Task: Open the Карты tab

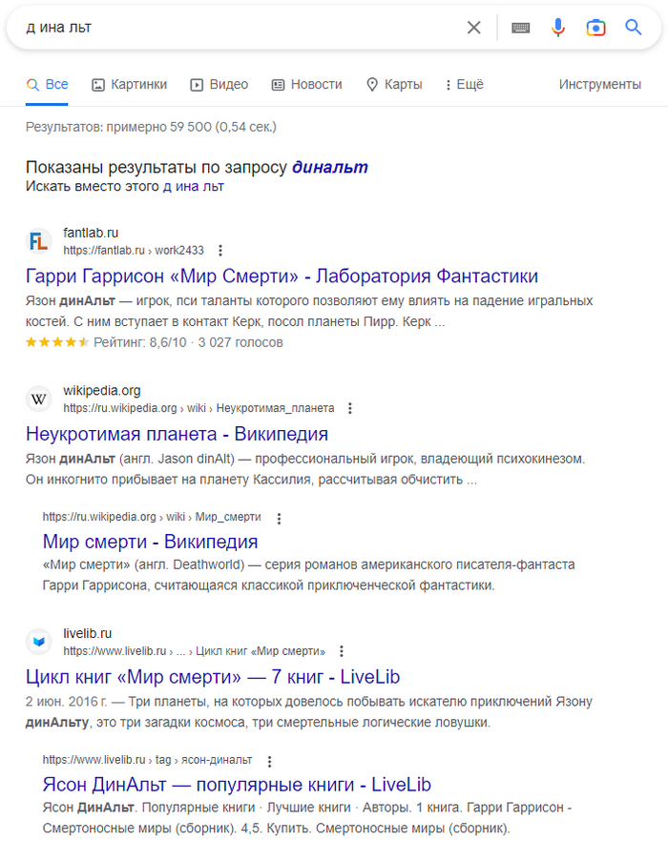Action: tap(393, 85)
